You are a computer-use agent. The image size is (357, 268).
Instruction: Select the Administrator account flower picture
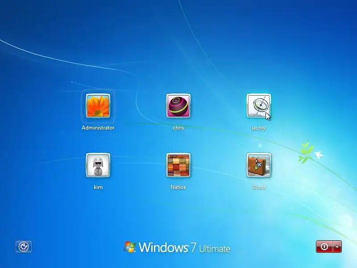tap(98, 106)
